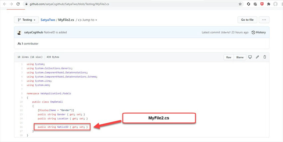Screen dimensions: 283x142
Task: Open the circular sync extension icon
Action: [x=248, y=4]
